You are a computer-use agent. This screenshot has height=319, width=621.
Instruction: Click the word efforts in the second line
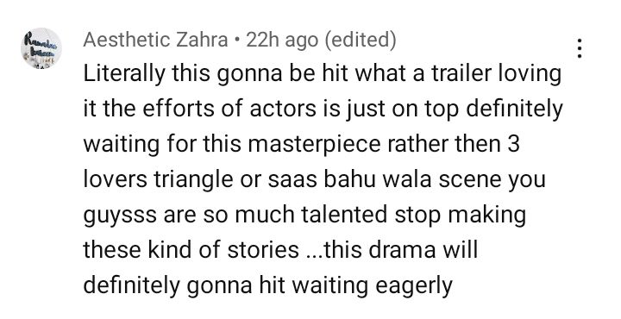coord(175,109)
